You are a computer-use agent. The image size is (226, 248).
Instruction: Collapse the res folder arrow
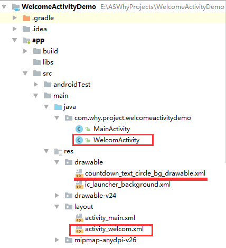click(46, 151)
